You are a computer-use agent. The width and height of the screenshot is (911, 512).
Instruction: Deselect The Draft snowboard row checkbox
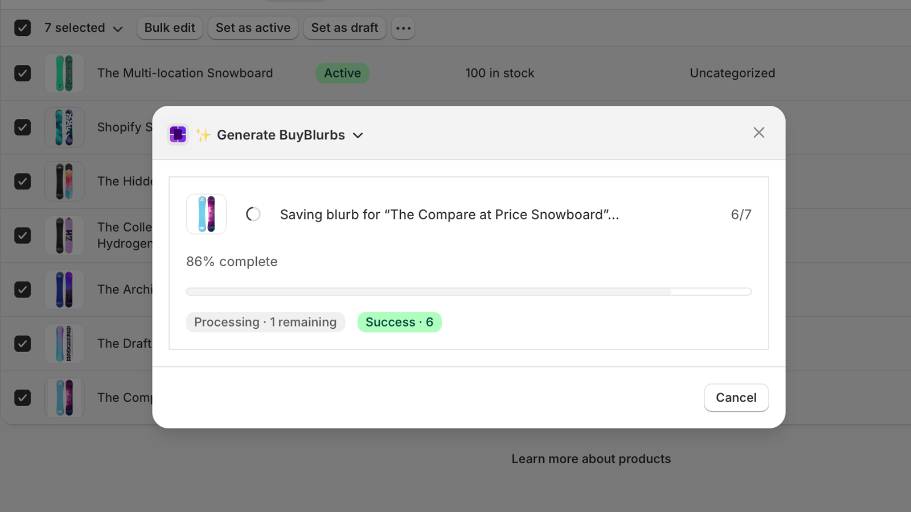pos(22,343)
